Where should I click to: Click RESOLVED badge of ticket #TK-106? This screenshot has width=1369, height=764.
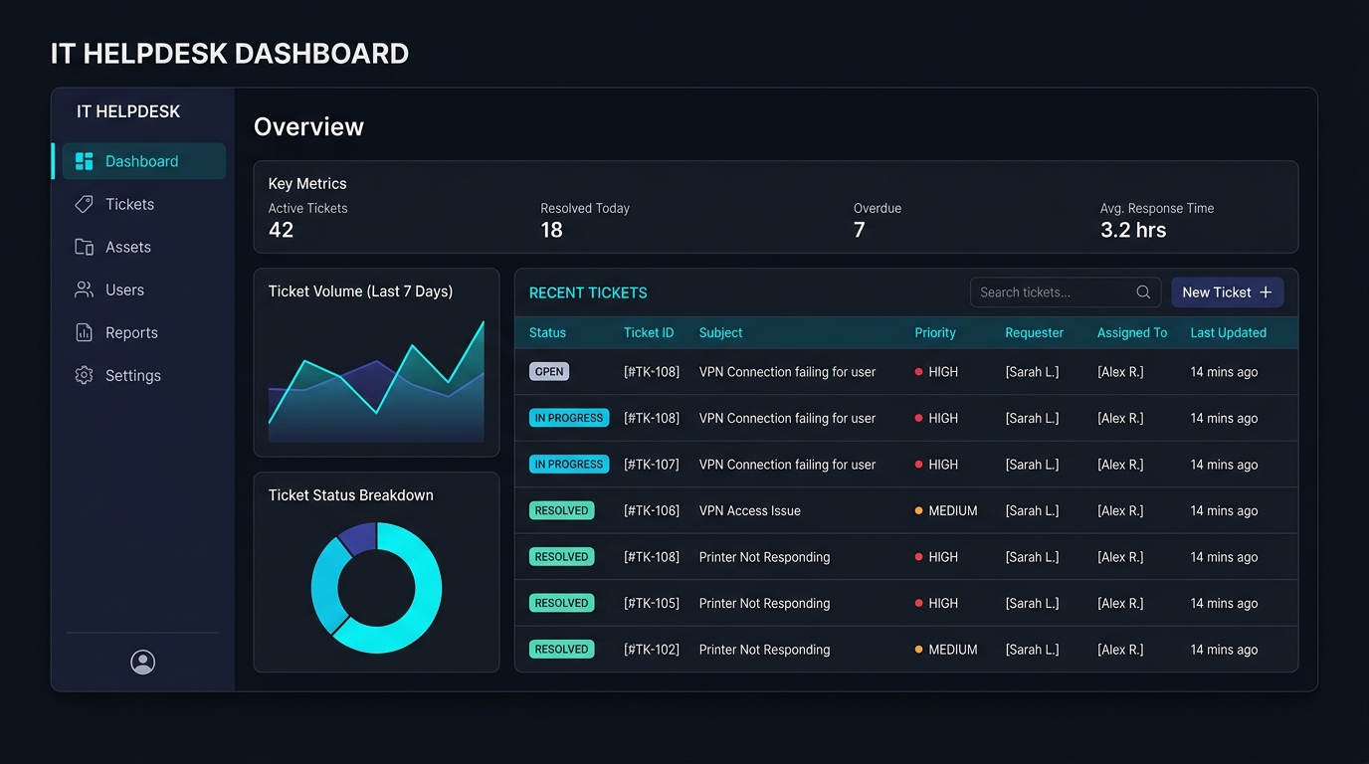pos(562,510)
